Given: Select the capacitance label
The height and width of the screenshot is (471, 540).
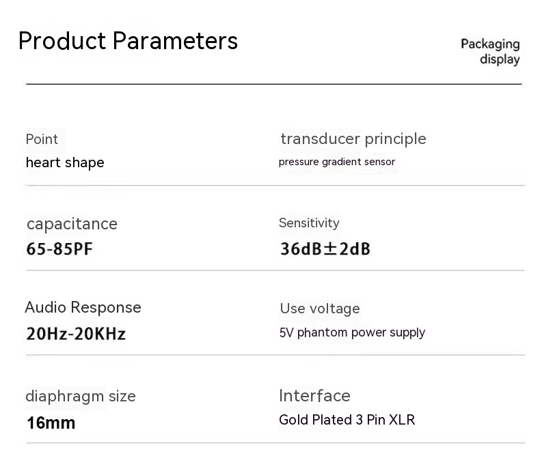Looking at the screenshot, I should click(72, 224).
